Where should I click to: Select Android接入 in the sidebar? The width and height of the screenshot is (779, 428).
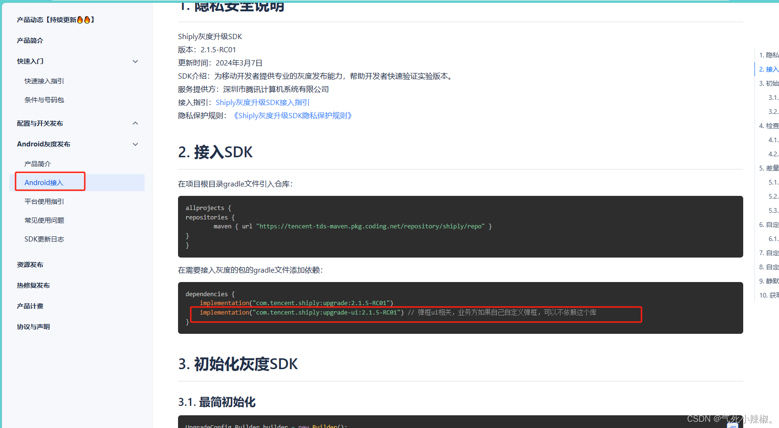point(44,182)
